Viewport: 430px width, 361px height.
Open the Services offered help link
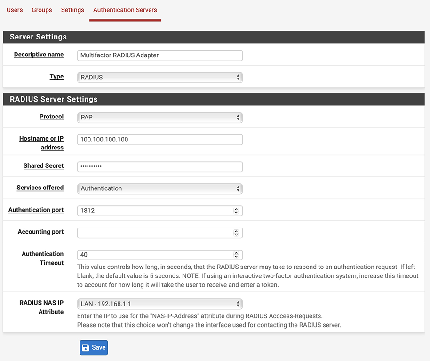[40, 188]
